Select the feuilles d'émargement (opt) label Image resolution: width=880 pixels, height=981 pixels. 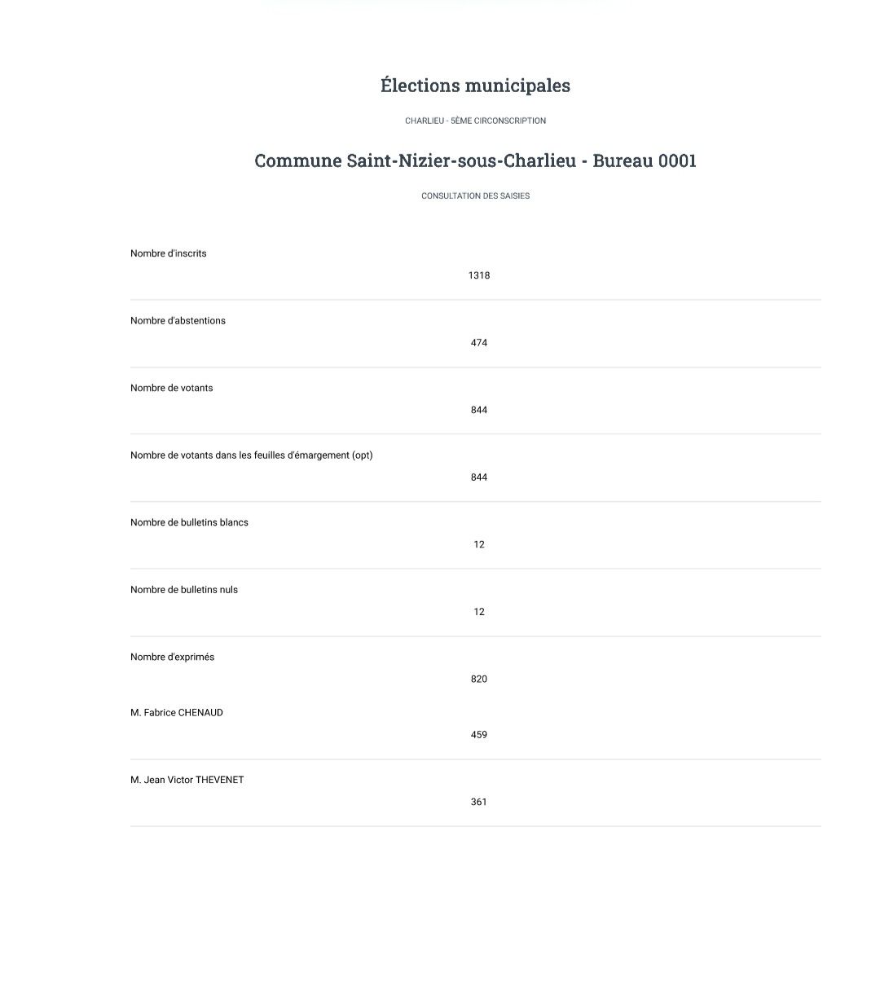[252, 455]
